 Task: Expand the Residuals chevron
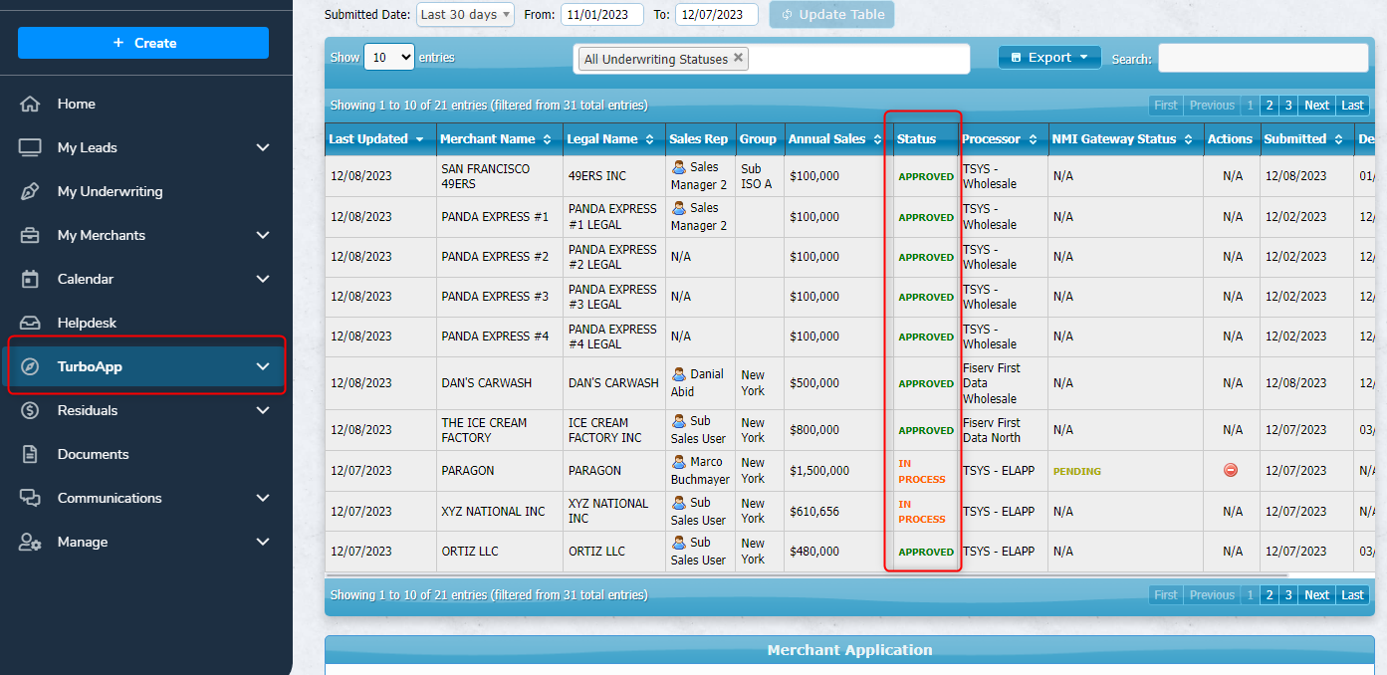pos(263,410)
